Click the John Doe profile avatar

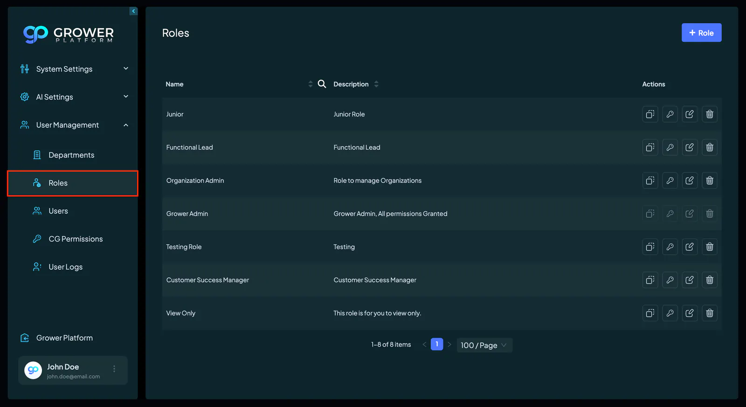point(33,370)
